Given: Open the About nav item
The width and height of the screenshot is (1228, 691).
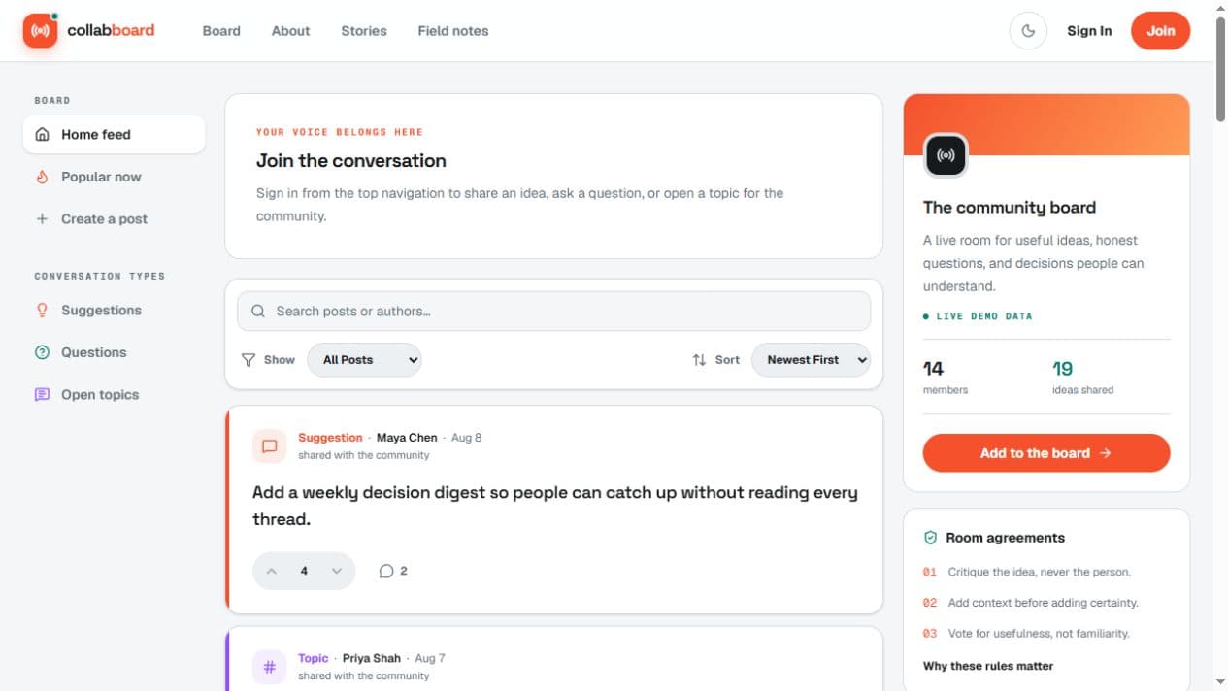Looking at the screenshot, I should coord(290,31).
